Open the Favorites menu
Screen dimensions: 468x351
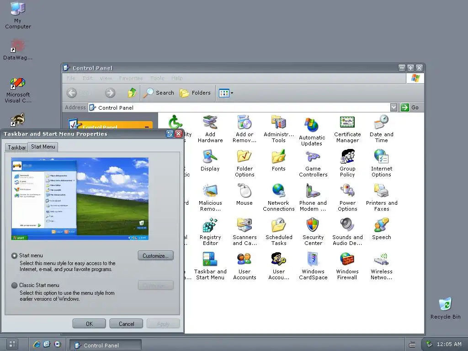[x=131, y=78]
